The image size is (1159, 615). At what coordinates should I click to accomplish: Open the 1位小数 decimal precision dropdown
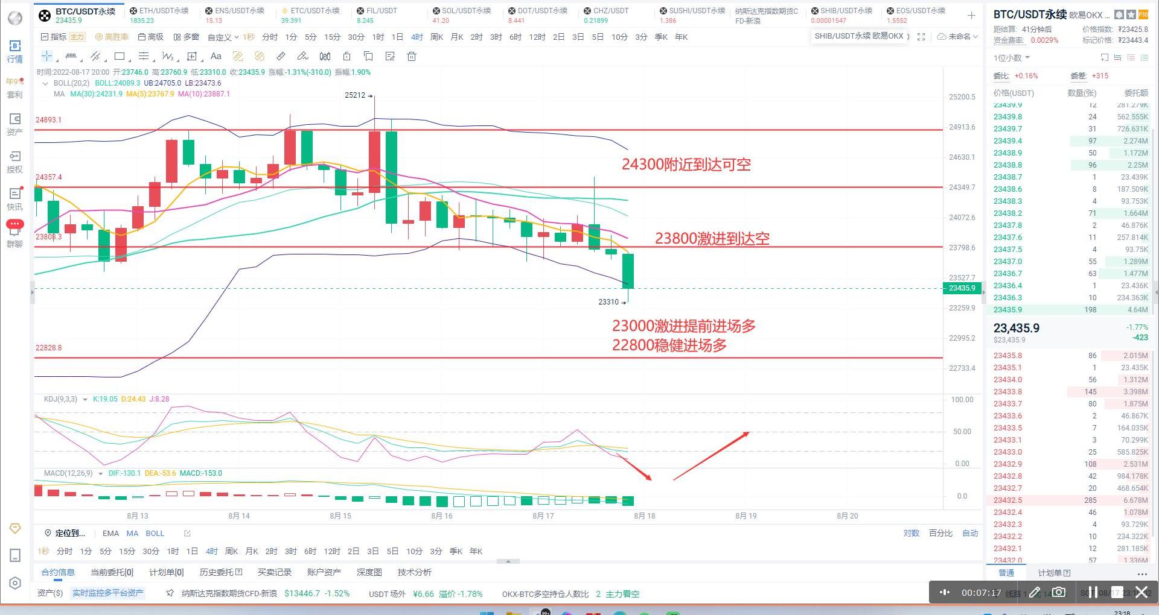point(1011,58)
